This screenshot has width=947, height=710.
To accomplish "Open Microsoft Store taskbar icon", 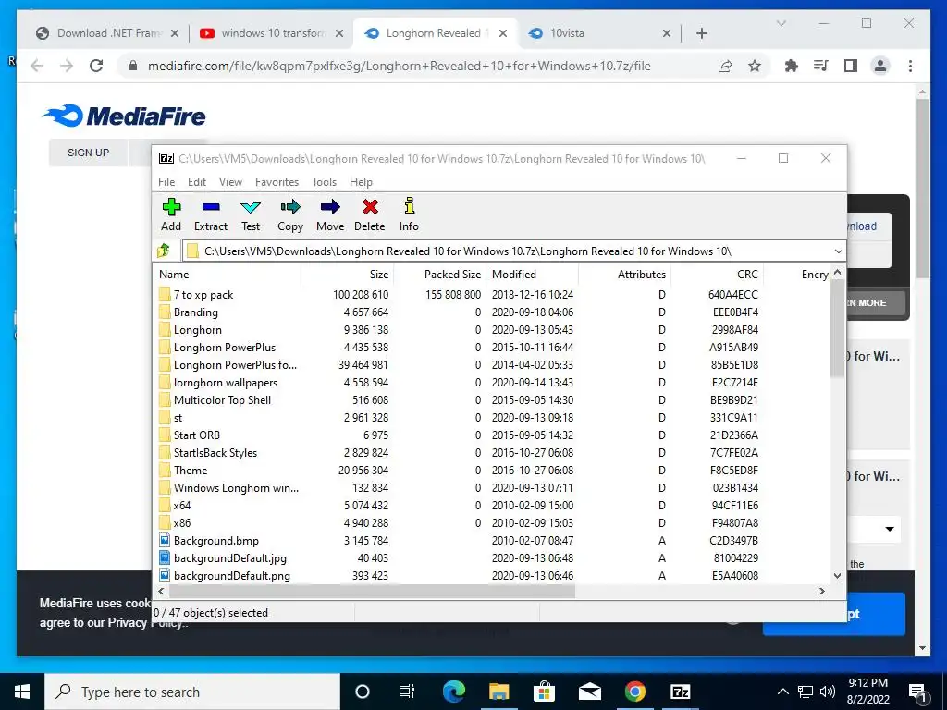I will (544, 692).
